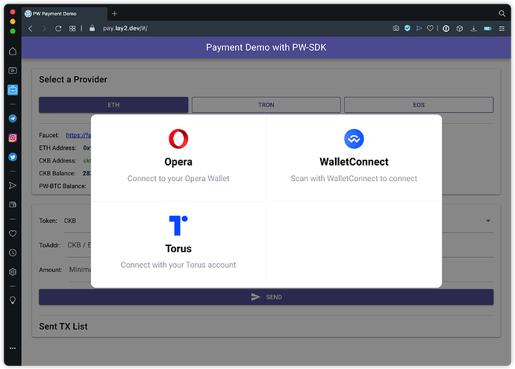This screenshot has height=369, width=515.
Task: Go back with the browser back arrow
Action: point(31,28)
